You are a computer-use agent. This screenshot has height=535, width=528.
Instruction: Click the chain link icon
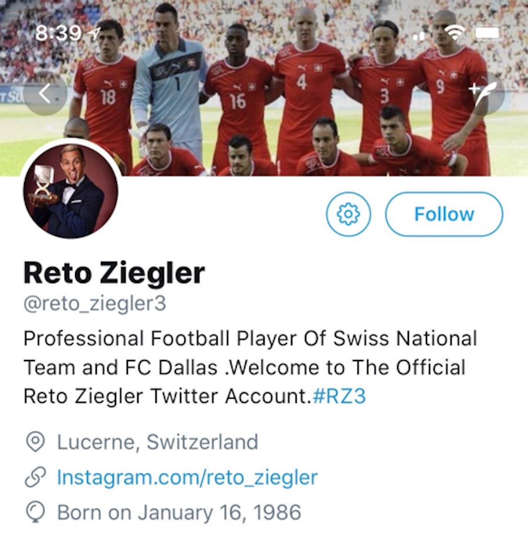pyautogui.click(x=36, y=477)
